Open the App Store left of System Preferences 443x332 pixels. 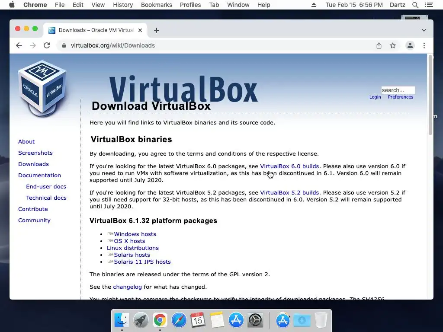point(236,320)
